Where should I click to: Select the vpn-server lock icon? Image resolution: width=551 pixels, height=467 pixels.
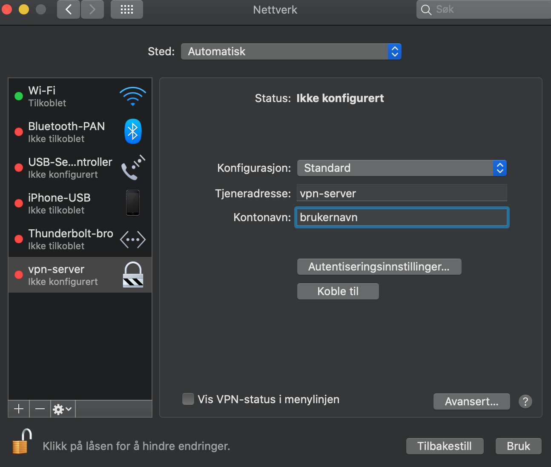tap(132, 274)
